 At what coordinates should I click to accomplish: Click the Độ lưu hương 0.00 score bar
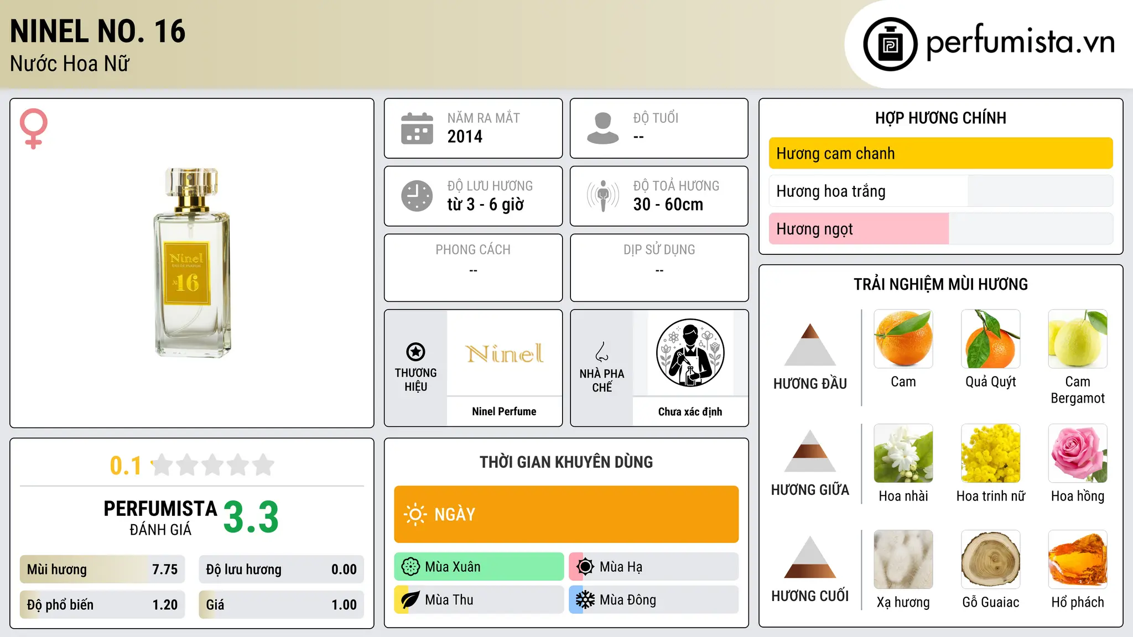(x=281, y=570)
